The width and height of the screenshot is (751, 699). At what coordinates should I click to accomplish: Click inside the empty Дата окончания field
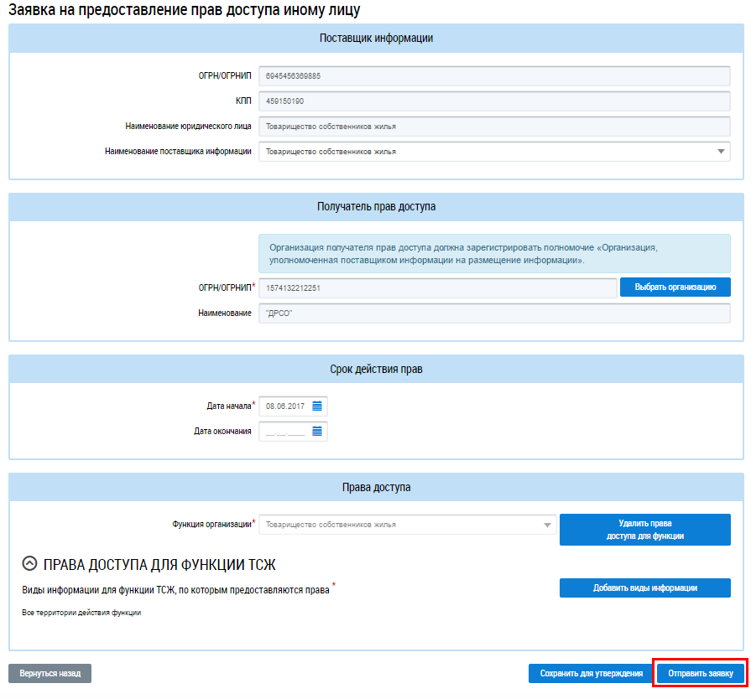point(284,432)
